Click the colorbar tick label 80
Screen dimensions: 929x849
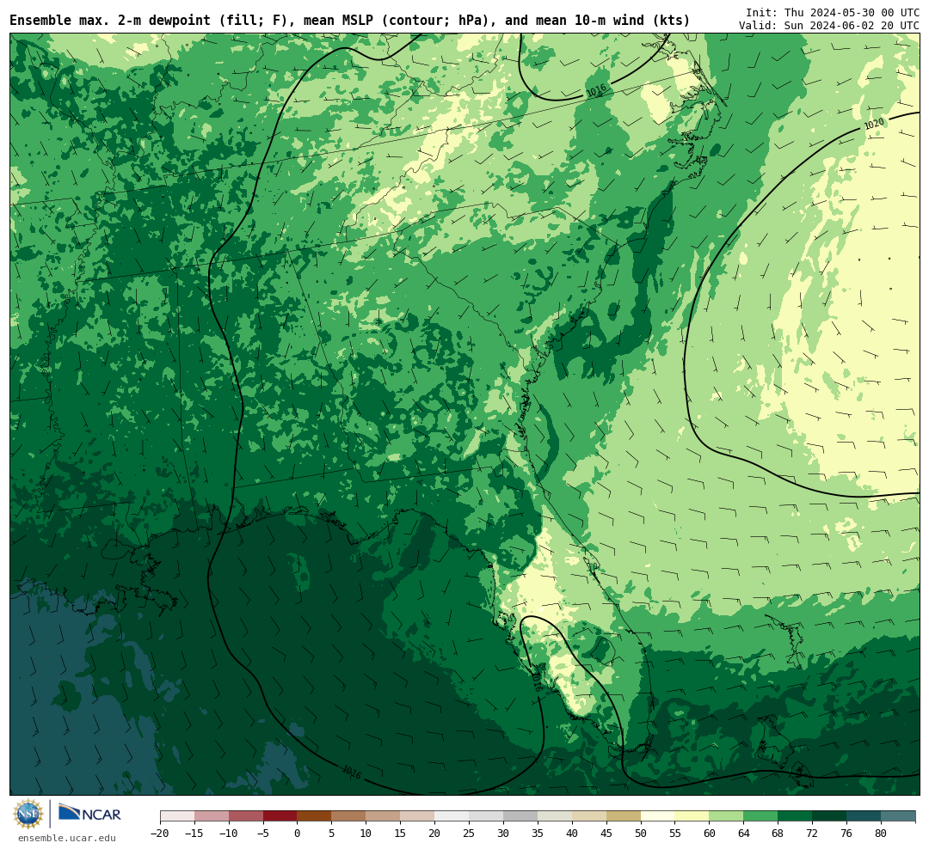[x=881, y=834]
